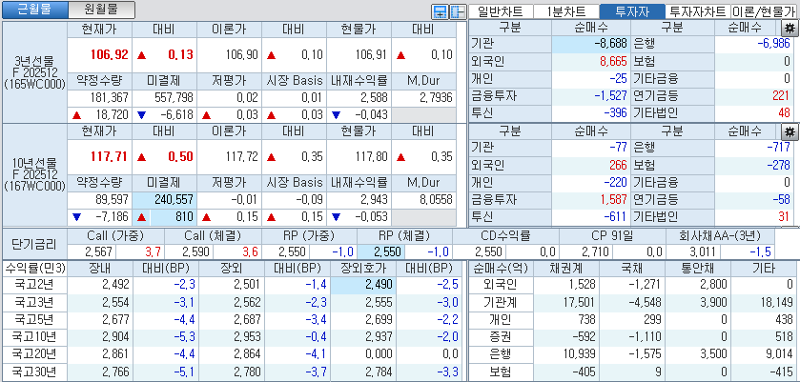Click the highlighted RP (체결) rate 2.550
This screenshot has height=382, width=800.
click(387, 251)
